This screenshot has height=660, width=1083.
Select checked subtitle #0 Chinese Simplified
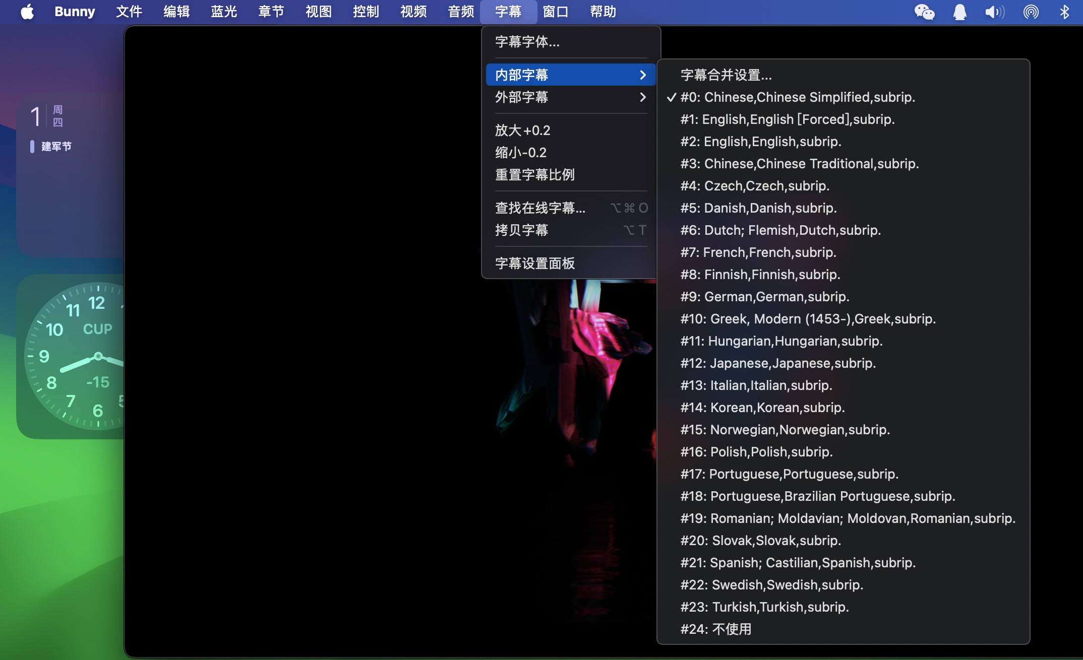click(843, 97)
